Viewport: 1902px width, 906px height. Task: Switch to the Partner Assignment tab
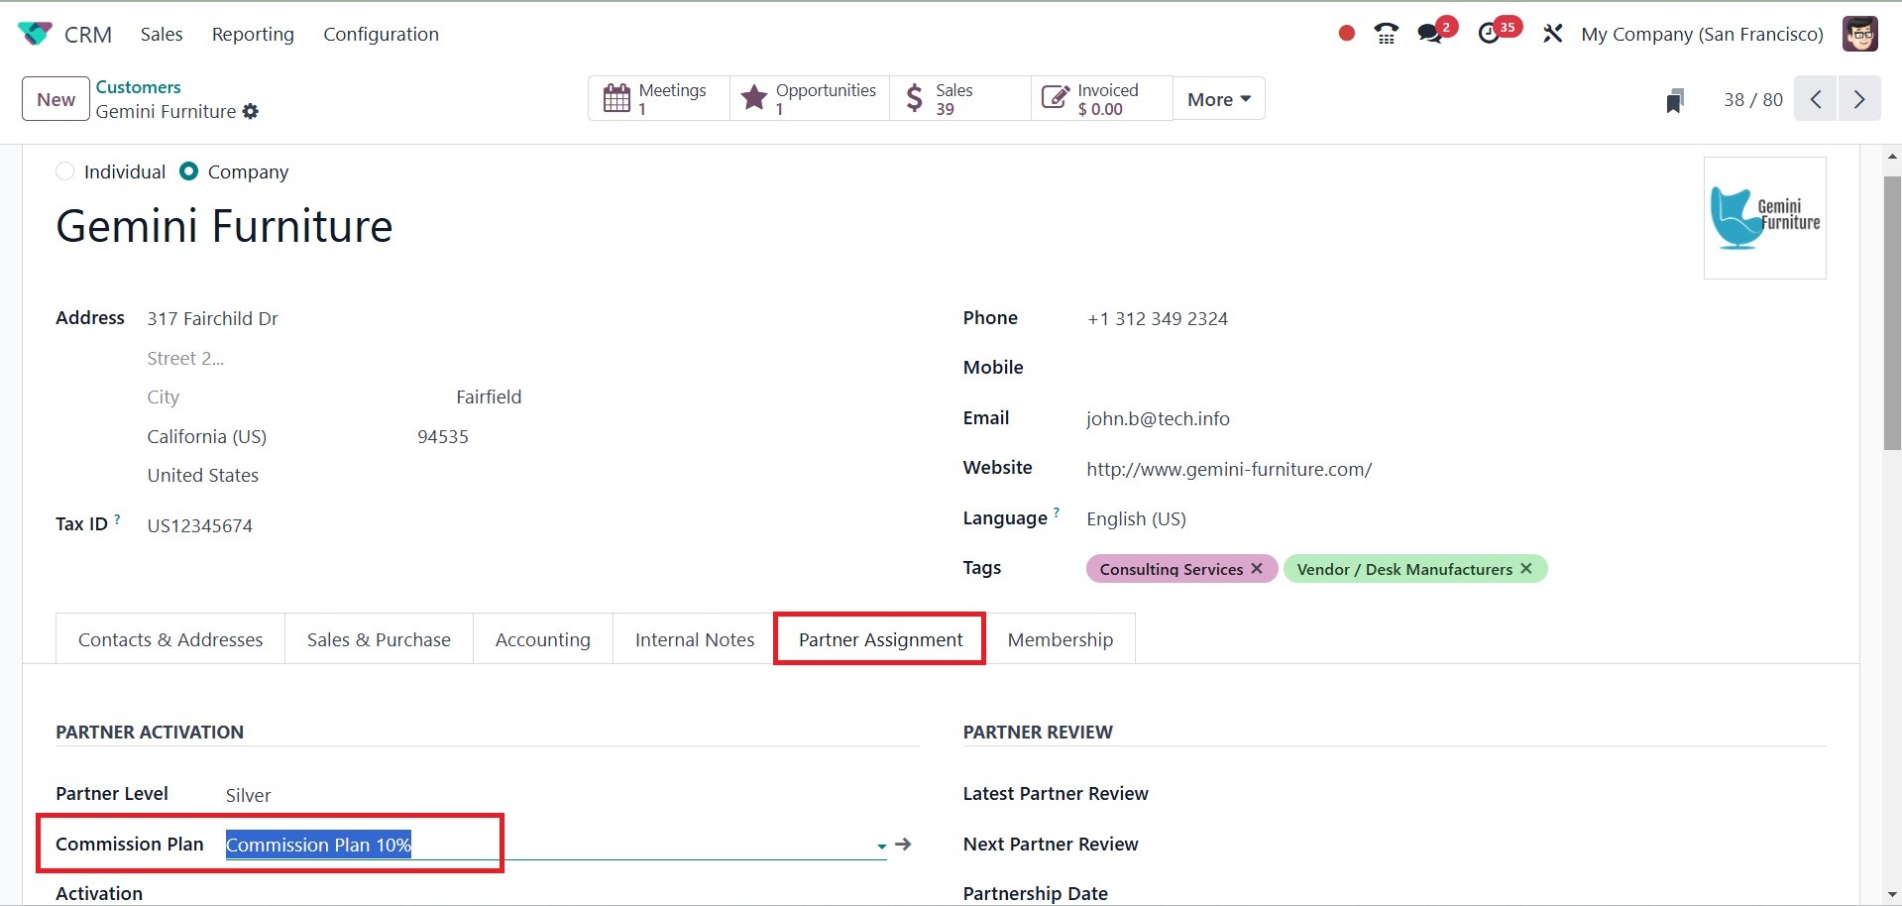click(x=880, y=639)
